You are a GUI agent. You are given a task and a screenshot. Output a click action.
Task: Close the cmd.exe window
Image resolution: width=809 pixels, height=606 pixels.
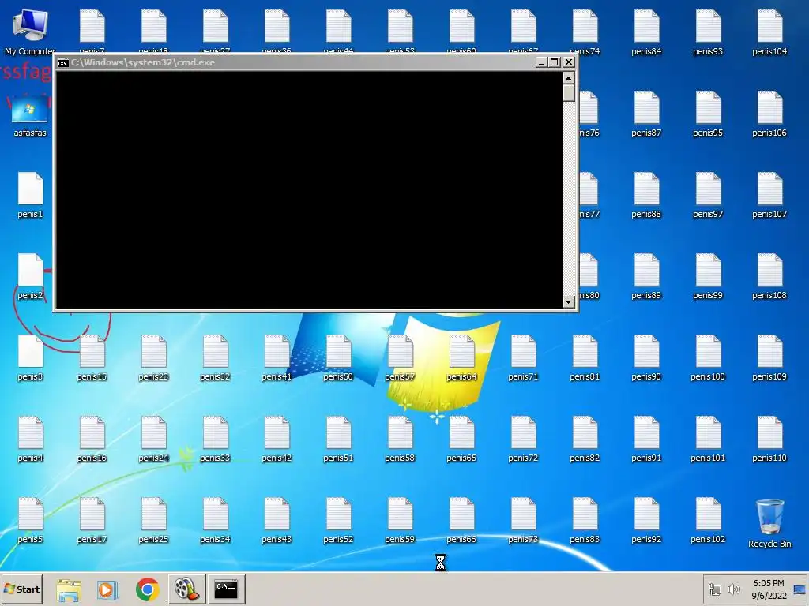tap(569, 62)
